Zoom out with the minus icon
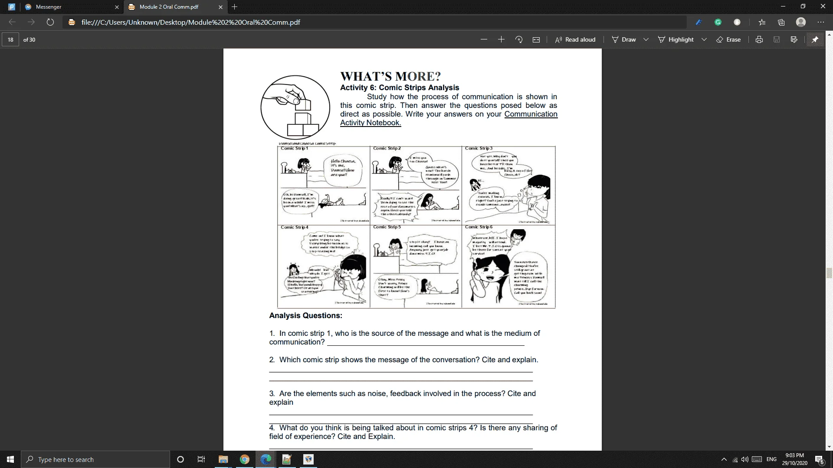This screenshot has height=468, width=833. tap(484, 39)
